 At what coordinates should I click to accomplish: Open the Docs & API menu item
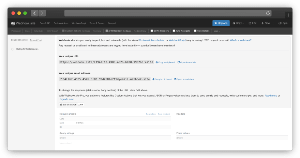(x=45, y=23)
